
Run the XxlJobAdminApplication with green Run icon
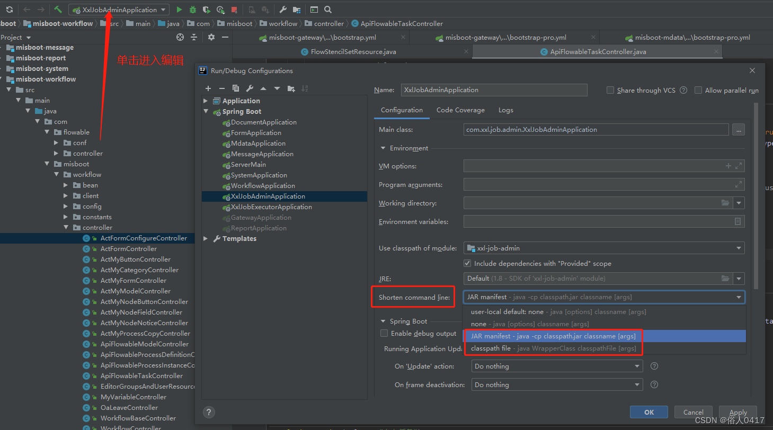tap(179, 10)
